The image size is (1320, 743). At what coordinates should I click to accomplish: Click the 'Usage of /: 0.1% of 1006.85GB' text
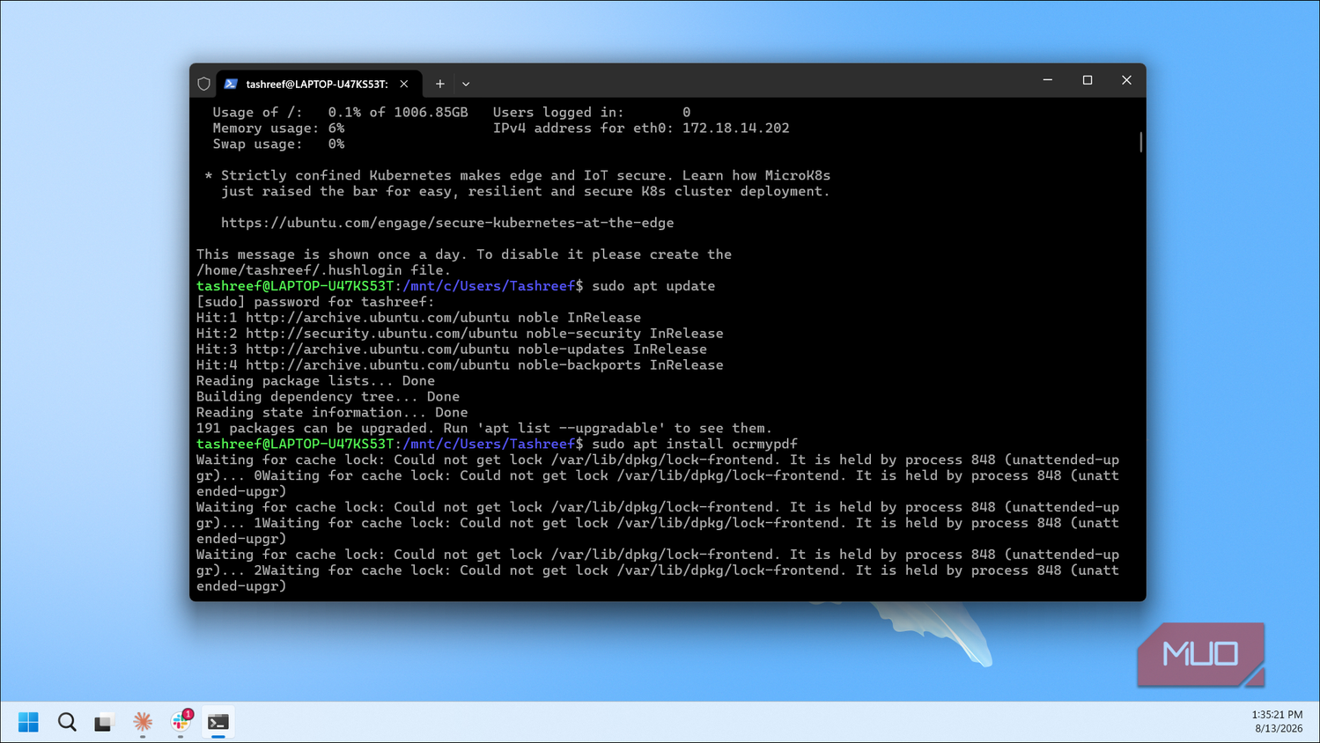340,113
